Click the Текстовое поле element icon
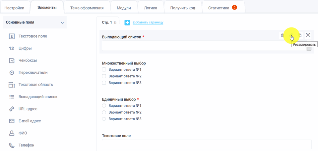The width and height of the screenshot is (318, 151). point(12,36)
